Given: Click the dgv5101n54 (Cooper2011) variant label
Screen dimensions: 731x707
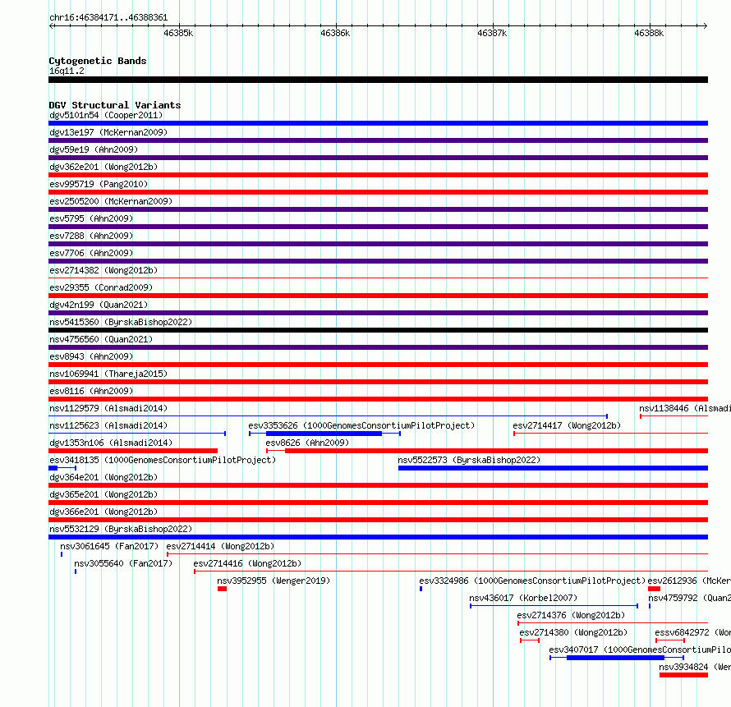Looking at the screenshot, I should point(106,115).
